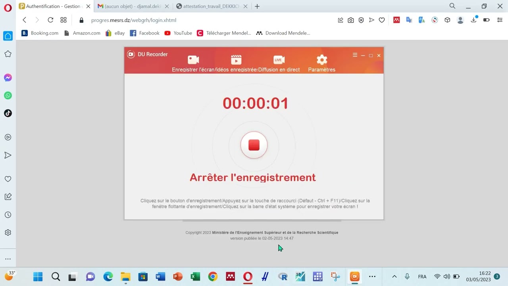Viewport: 508px width, 286px height.
Task: Add page to bookmarks with heart icon
Action: 382,20
